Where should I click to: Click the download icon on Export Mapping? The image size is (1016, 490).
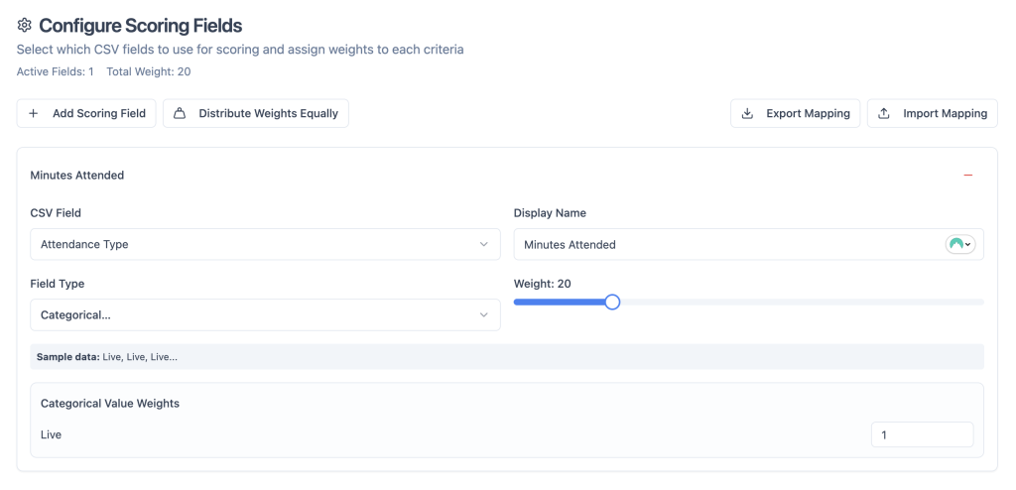747,113
